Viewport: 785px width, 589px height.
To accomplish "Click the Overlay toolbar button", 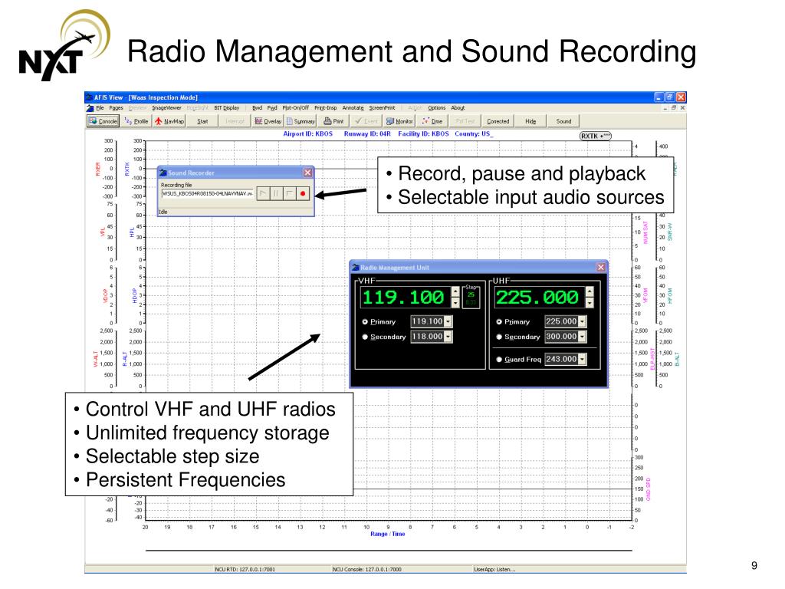I will [268, 121].
